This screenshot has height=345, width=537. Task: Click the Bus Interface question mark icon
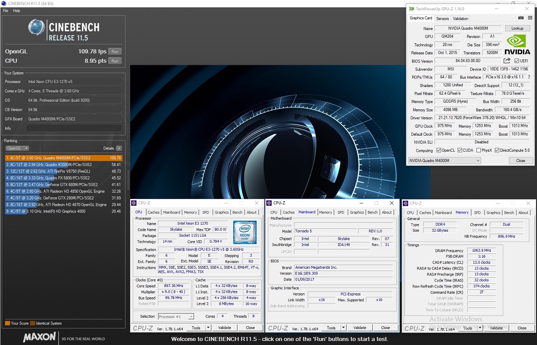pos(529,77)
